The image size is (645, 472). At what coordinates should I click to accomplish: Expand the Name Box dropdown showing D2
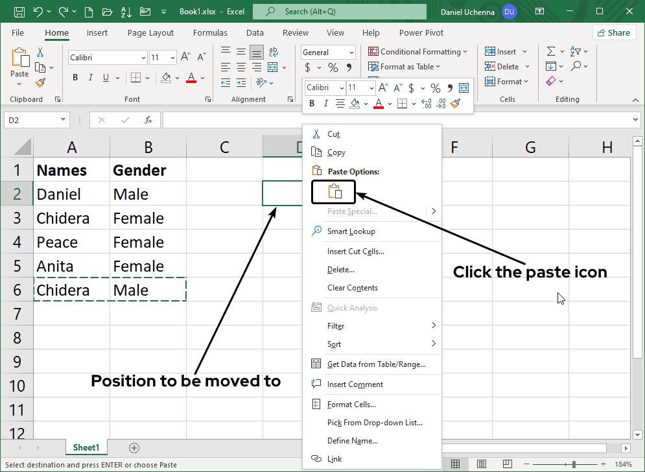[64, 120]
